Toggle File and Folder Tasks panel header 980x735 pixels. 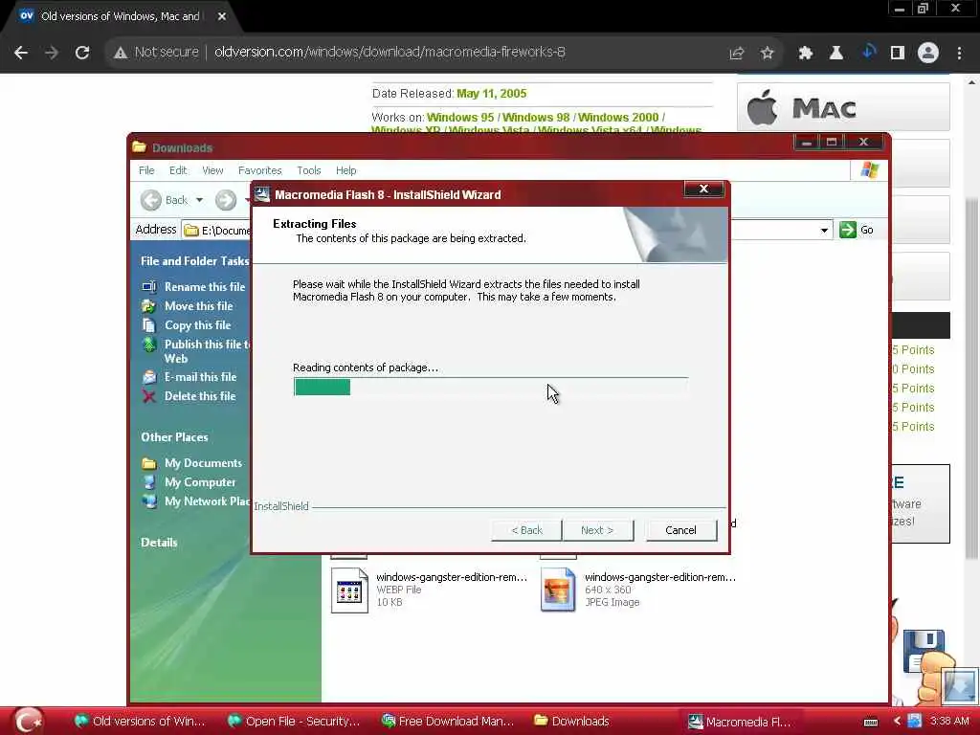point(194,261)
